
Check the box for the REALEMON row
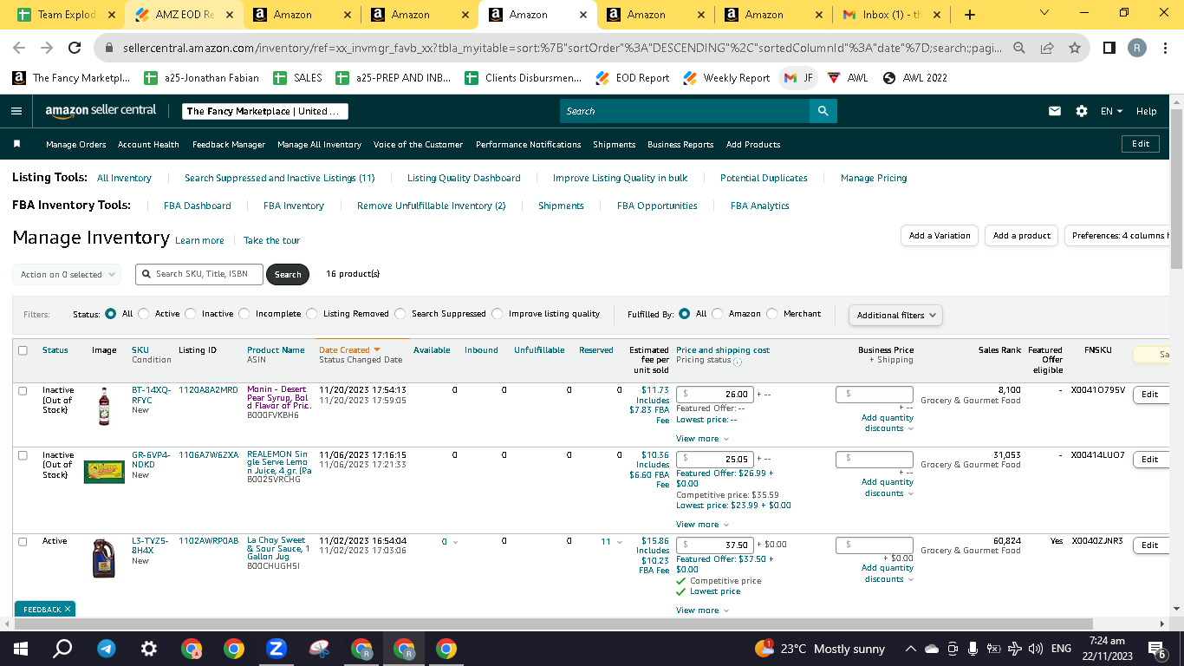coord(23,455)
